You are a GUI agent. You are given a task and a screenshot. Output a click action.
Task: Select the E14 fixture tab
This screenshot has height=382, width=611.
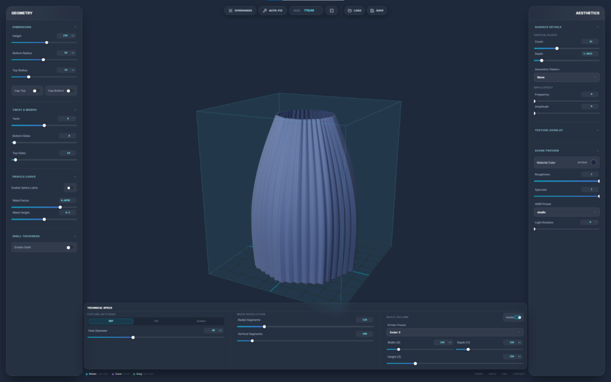coord(156,321)
